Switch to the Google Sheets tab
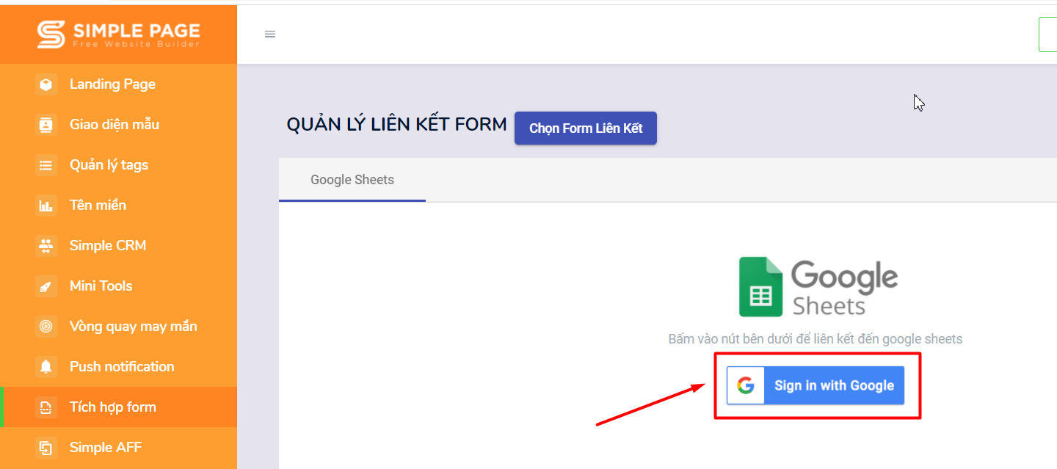This screenshot has width=1057, height=469. pyautogui.click(x=352, y=180)
